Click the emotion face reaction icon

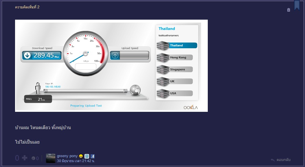coord(33,158)
